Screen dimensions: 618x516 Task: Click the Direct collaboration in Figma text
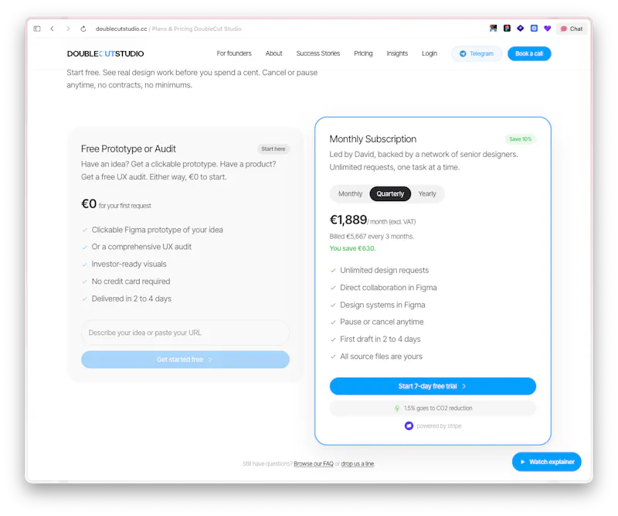pyautogui.click(x=389, y=288)
